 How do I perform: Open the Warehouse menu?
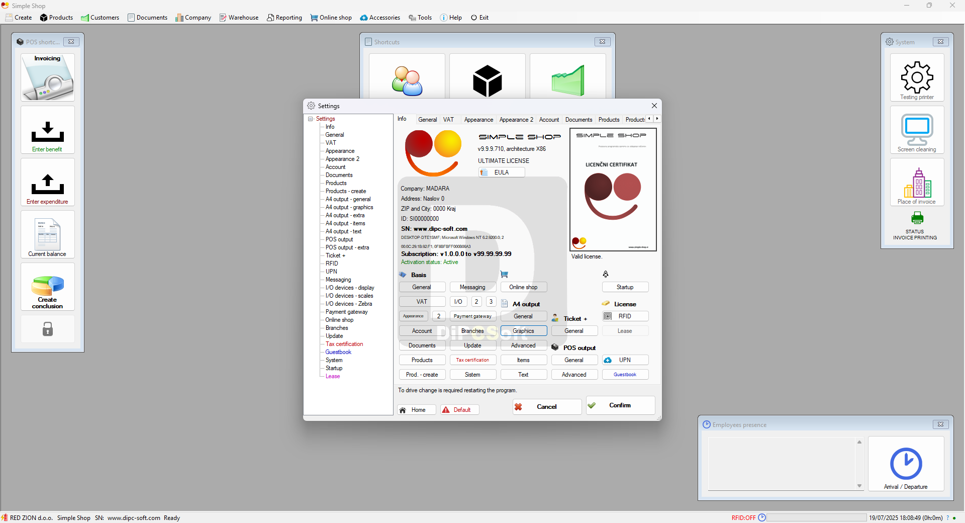click(239, 18)
